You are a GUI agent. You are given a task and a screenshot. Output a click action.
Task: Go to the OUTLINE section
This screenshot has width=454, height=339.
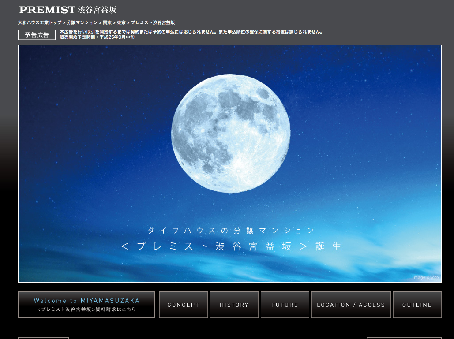(417, 305)
